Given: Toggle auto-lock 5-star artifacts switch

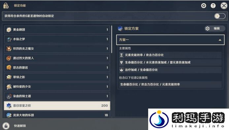Looking at the screenshot, I should click(x=220, y=16).
